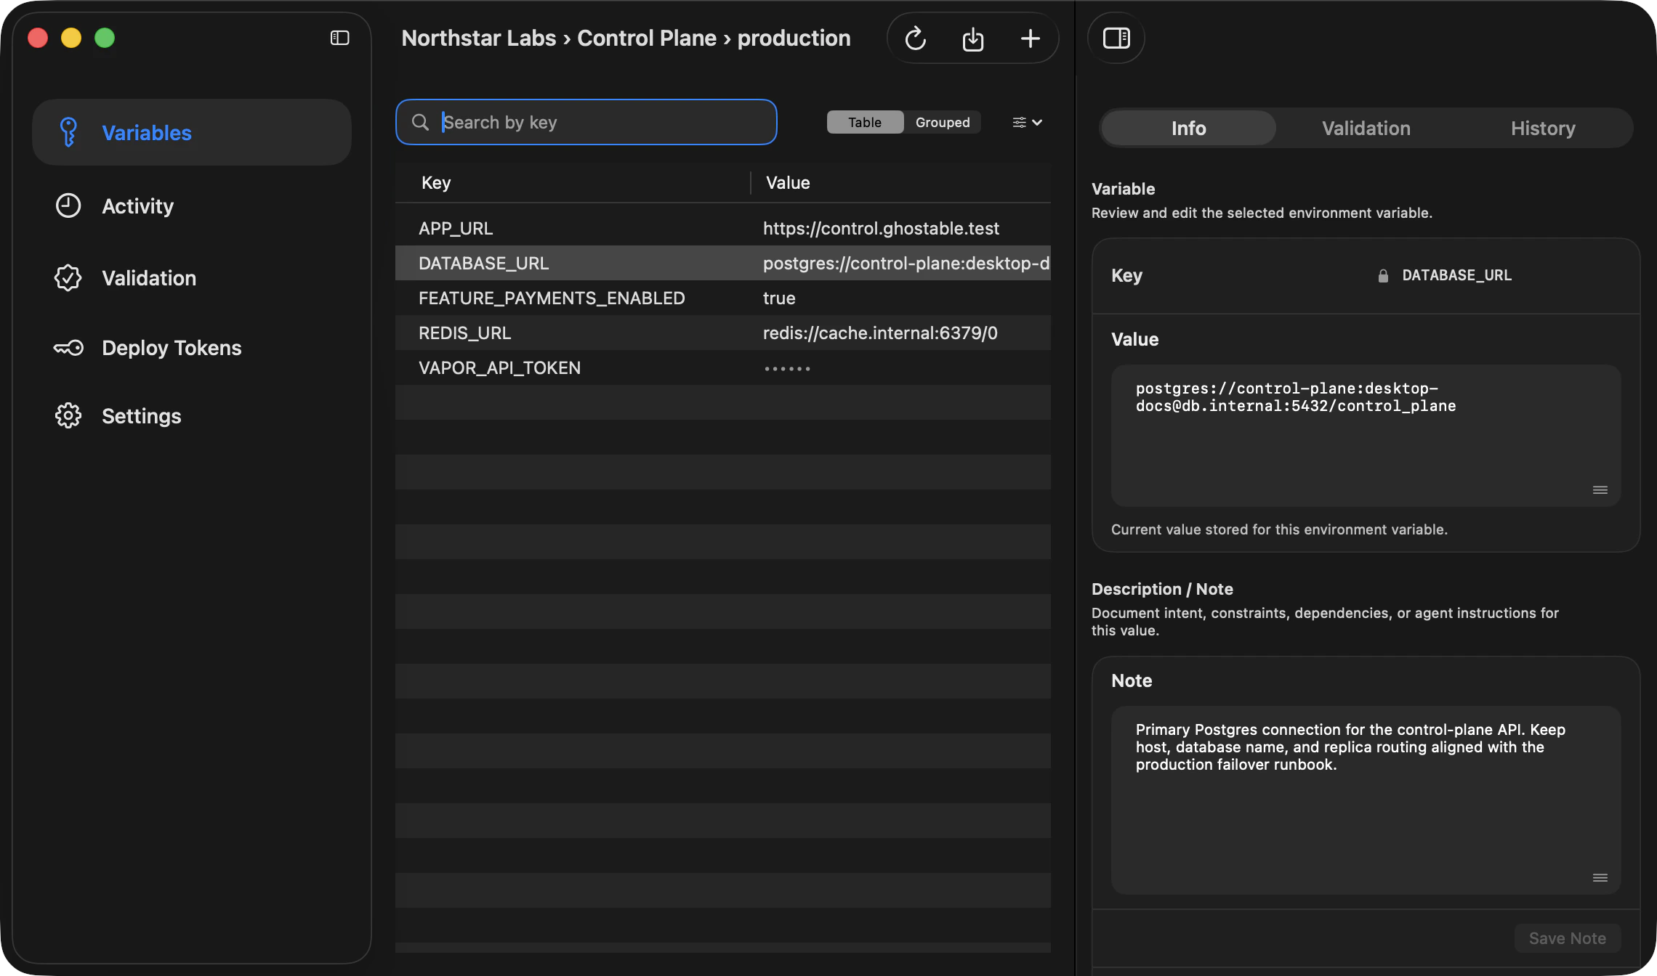Image resolution: width=1657 pixels, height=976 pixels.
Task: Open Settings in the sidebar
Action: [141, 416]
